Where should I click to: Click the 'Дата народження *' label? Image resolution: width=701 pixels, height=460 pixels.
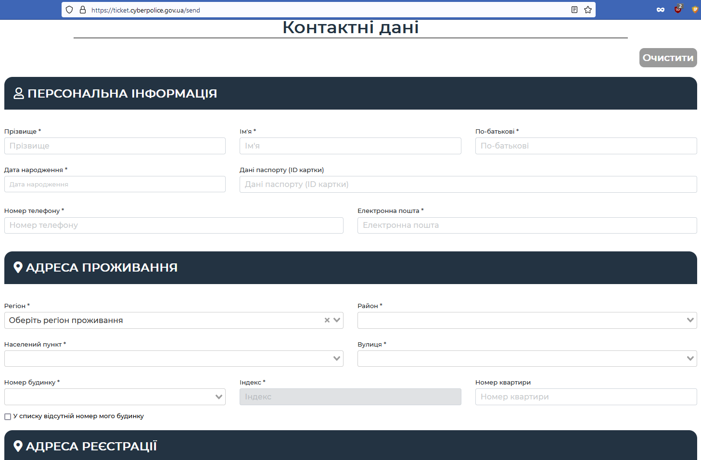click(x=36, y=170)
